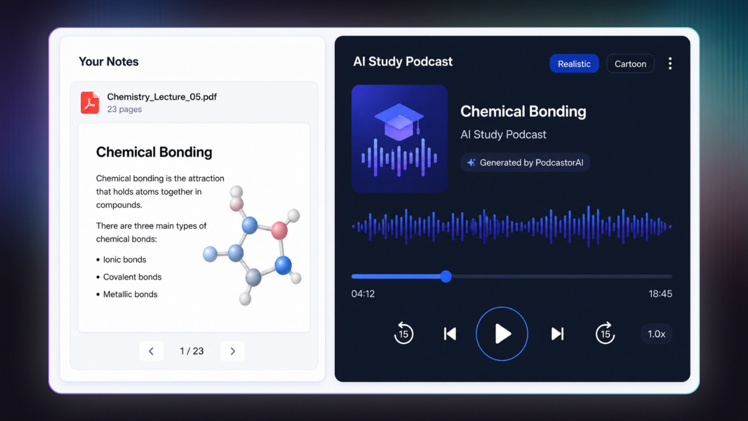Click the playback progress slider handle

[446, 276]
